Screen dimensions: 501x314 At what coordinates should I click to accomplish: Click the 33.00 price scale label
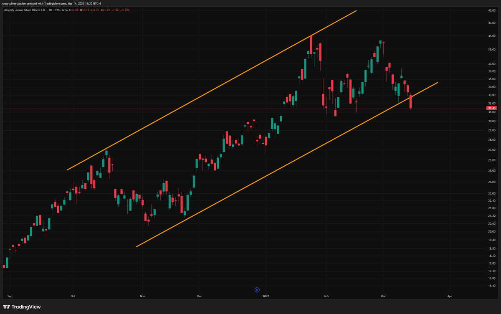coord(491,95)
